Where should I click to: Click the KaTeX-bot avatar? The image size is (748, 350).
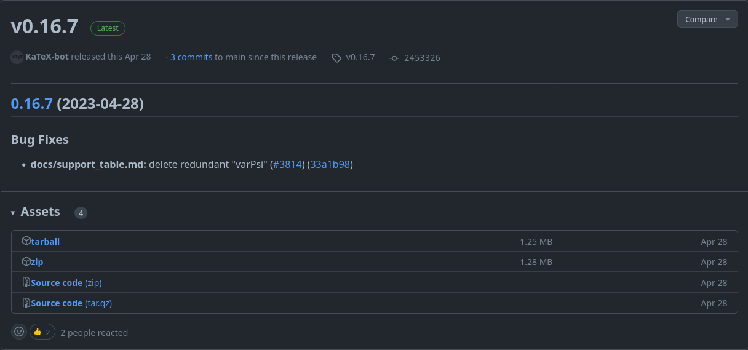tap(17, 57)
